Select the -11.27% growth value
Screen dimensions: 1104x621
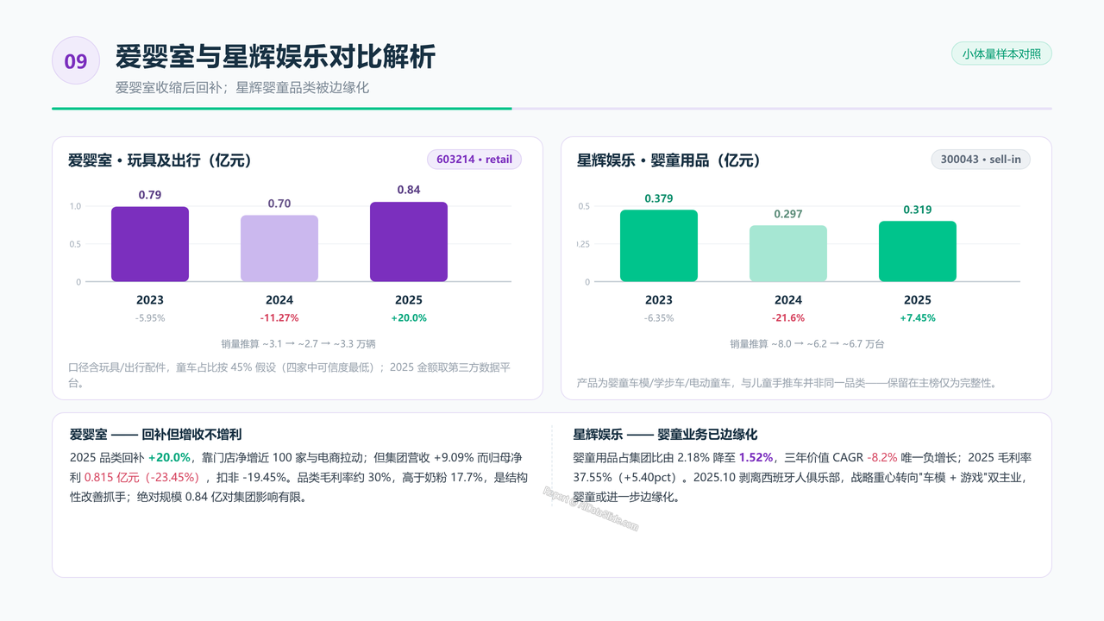(279, 318)
